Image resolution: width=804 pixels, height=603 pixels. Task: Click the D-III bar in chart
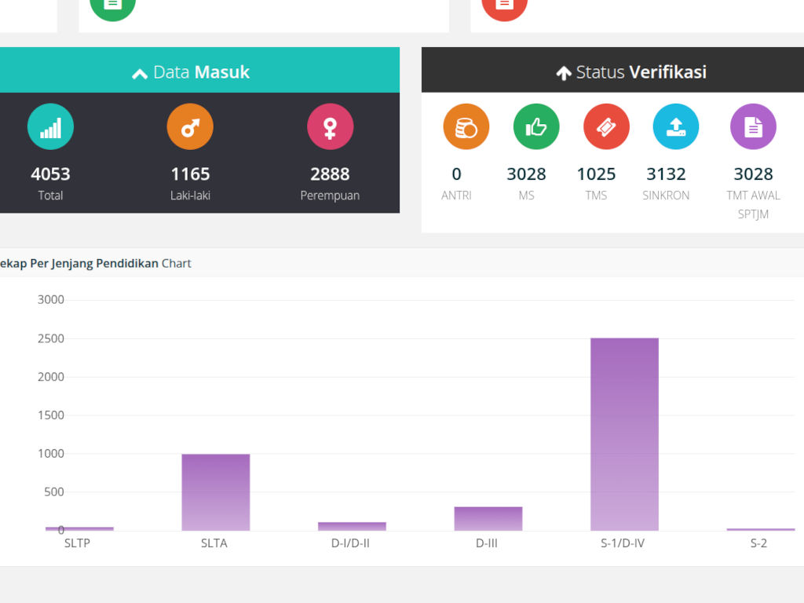click(x=488, y=518)
